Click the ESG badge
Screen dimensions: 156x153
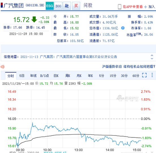[50, 6]
